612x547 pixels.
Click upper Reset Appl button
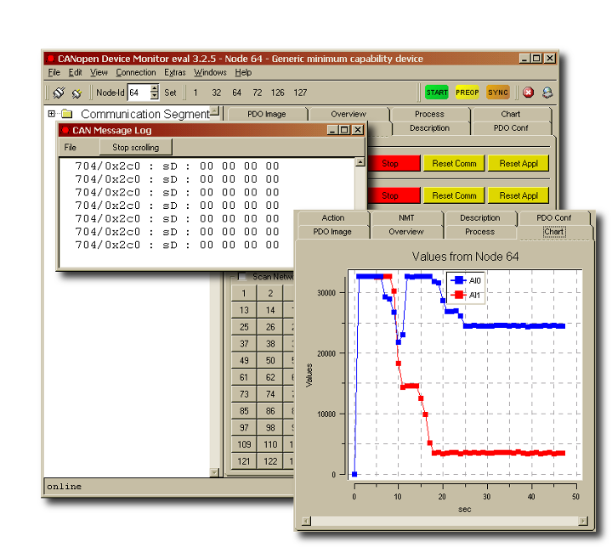point(518,163)
